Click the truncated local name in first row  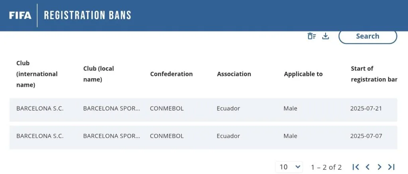point(112,108)
